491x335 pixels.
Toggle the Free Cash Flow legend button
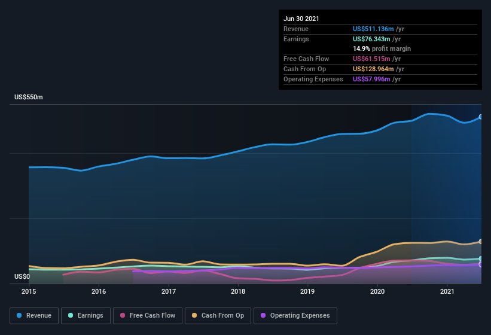(148, 316)
